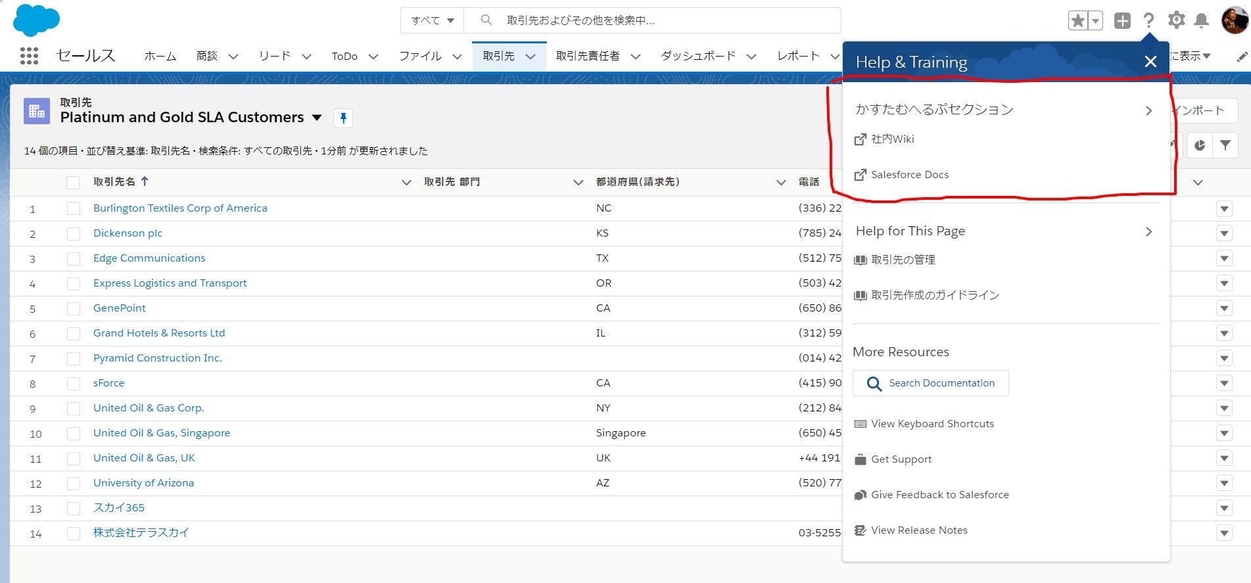Open the list filter funnel icon
Viewport: 1251px width, 583px height.
click(1225, 145)
